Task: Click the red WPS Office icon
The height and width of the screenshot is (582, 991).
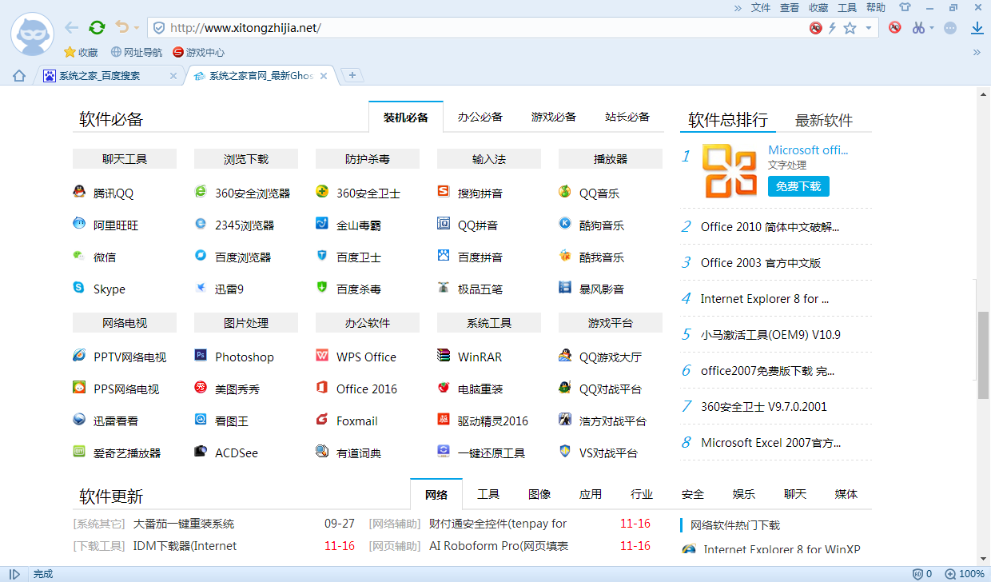Action: tap(322, 356)
